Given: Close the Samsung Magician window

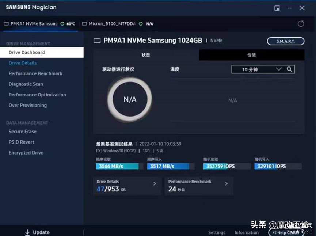Looking at the screenshot, I should coord(302,8).
